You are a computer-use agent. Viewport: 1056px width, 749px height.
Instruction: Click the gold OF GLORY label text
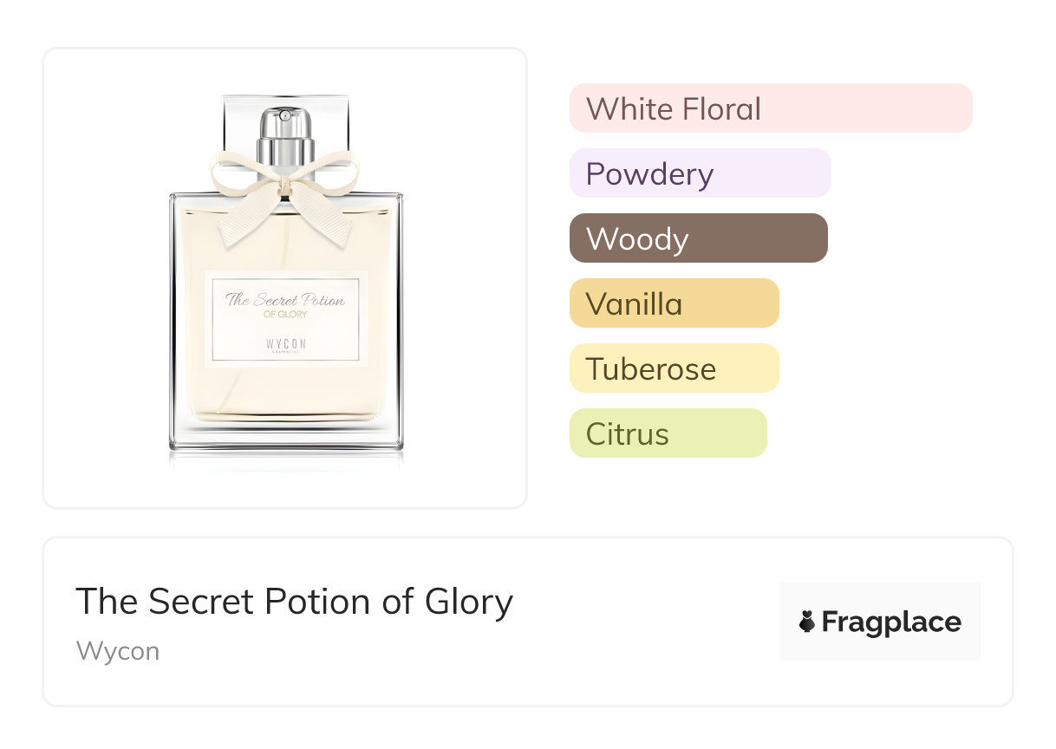coord(285,314)
